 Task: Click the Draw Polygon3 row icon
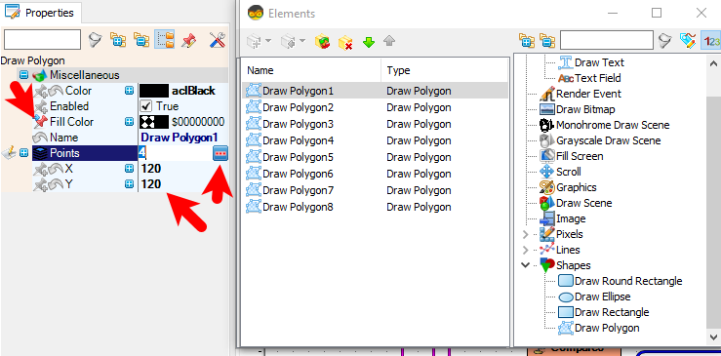(x=254, y=124)
